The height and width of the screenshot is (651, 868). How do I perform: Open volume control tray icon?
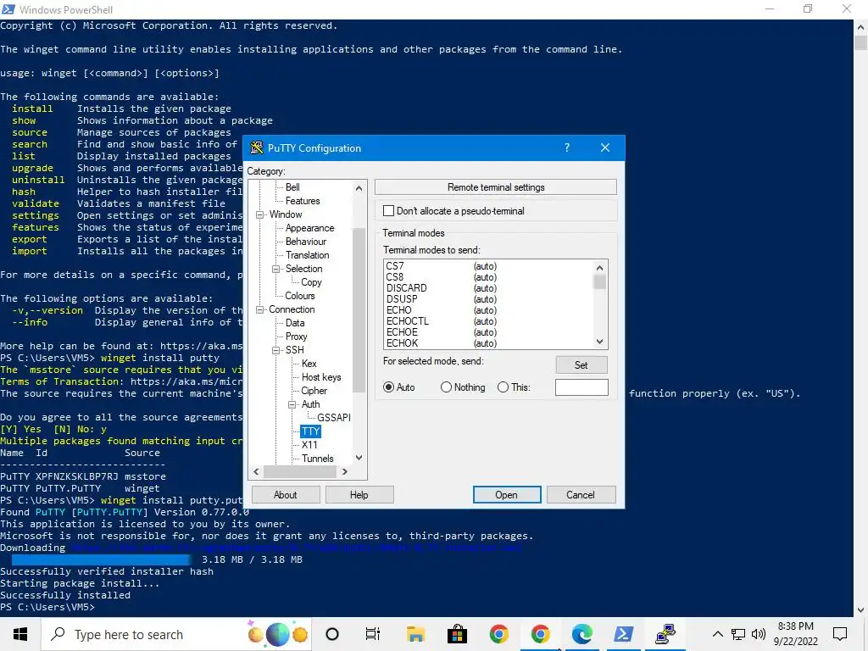(x=759, y=634)
